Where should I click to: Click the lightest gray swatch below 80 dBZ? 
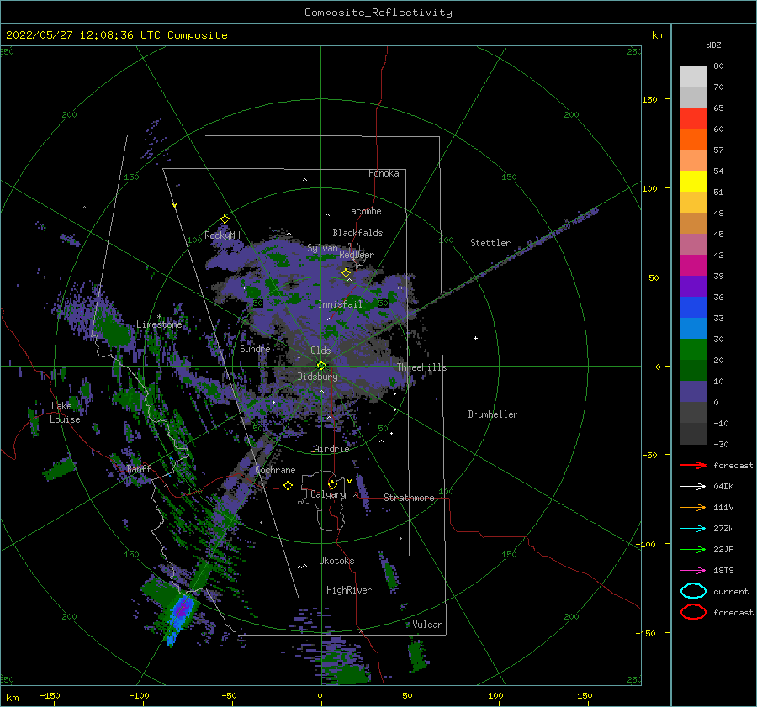point(693,76)
